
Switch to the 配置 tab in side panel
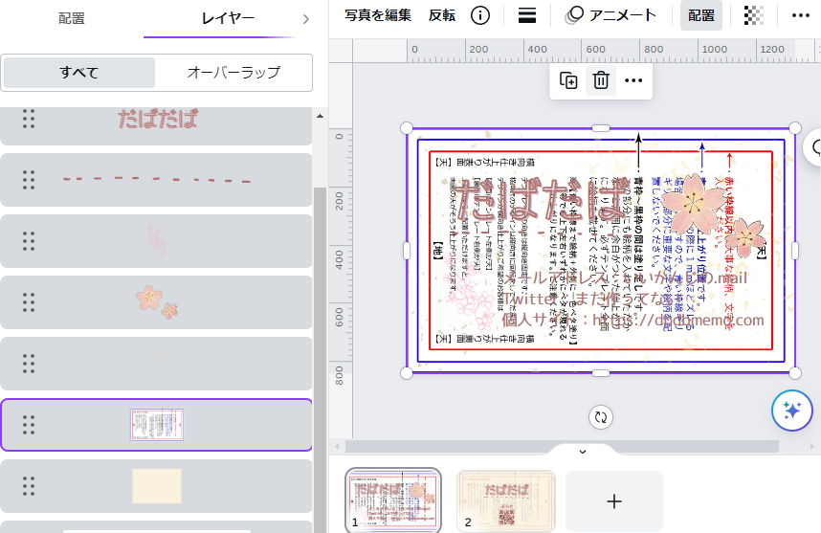(72, 18)
